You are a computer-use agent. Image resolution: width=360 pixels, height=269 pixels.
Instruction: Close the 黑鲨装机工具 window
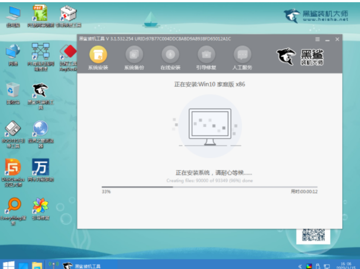337,40
